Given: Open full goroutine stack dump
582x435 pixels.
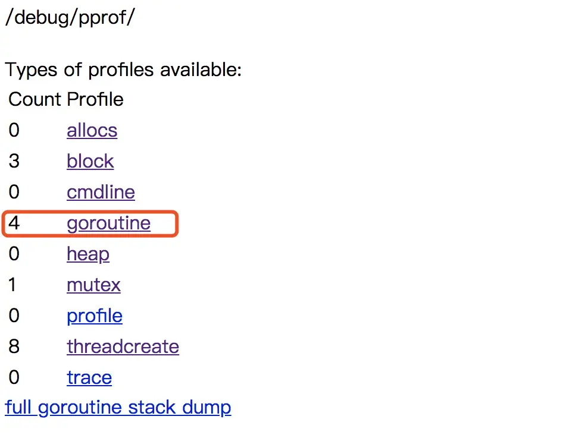Looking at the screenshot, I should tap(118, 408).
